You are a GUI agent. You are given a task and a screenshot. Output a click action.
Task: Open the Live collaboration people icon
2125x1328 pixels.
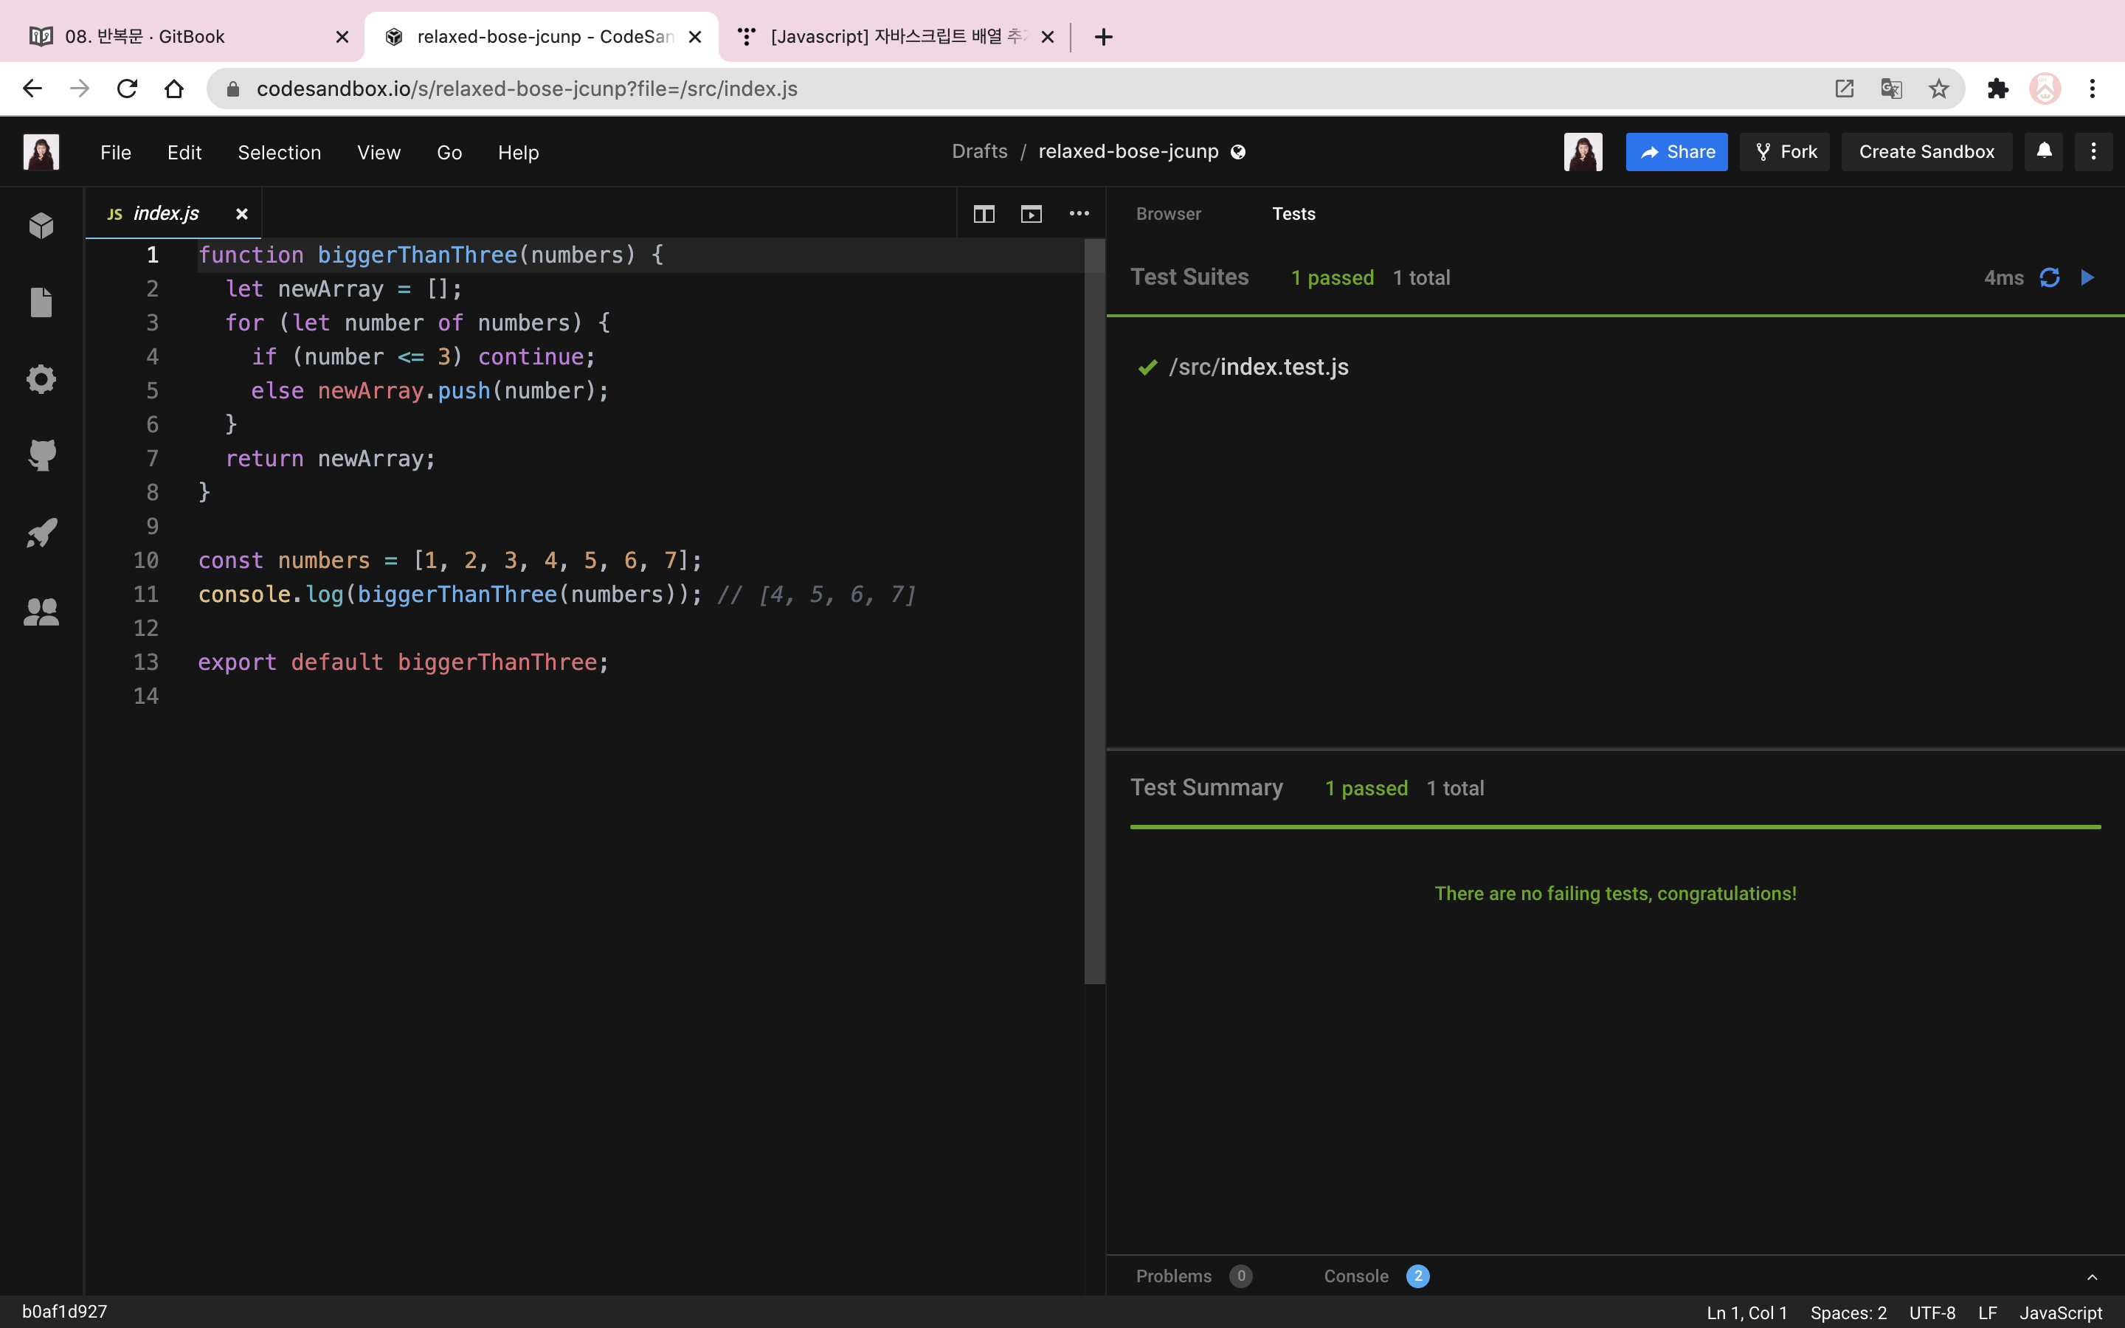tap(41, 612)
